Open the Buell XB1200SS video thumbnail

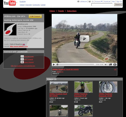pos(59,87)
